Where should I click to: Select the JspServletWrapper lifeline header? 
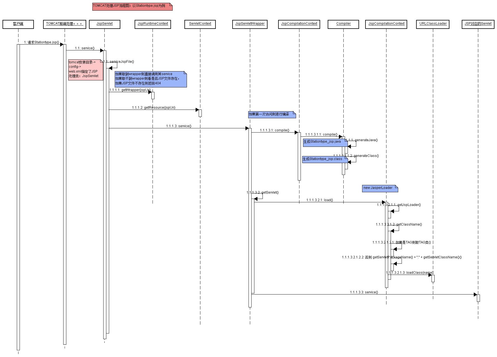pos(250,24)
